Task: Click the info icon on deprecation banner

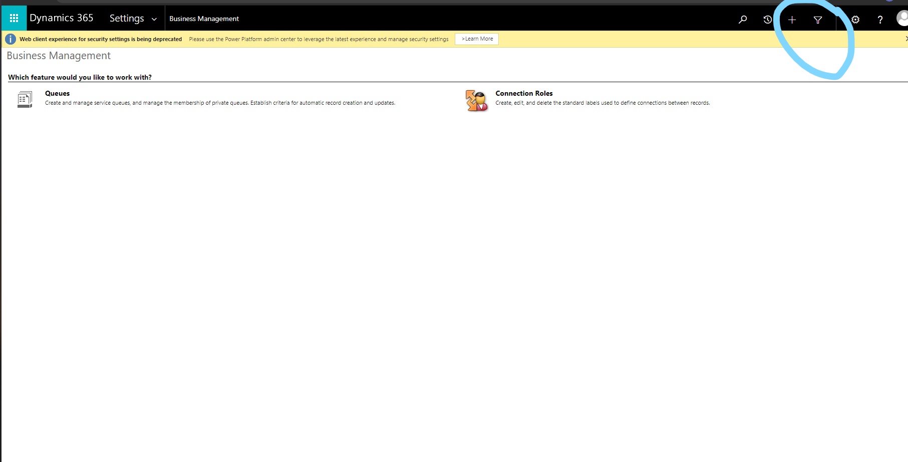Action: [x=10, y=39]
